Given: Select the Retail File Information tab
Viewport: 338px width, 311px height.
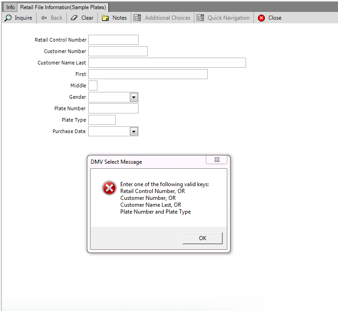Looking at the screenshot, I should [x=63, y=7].
